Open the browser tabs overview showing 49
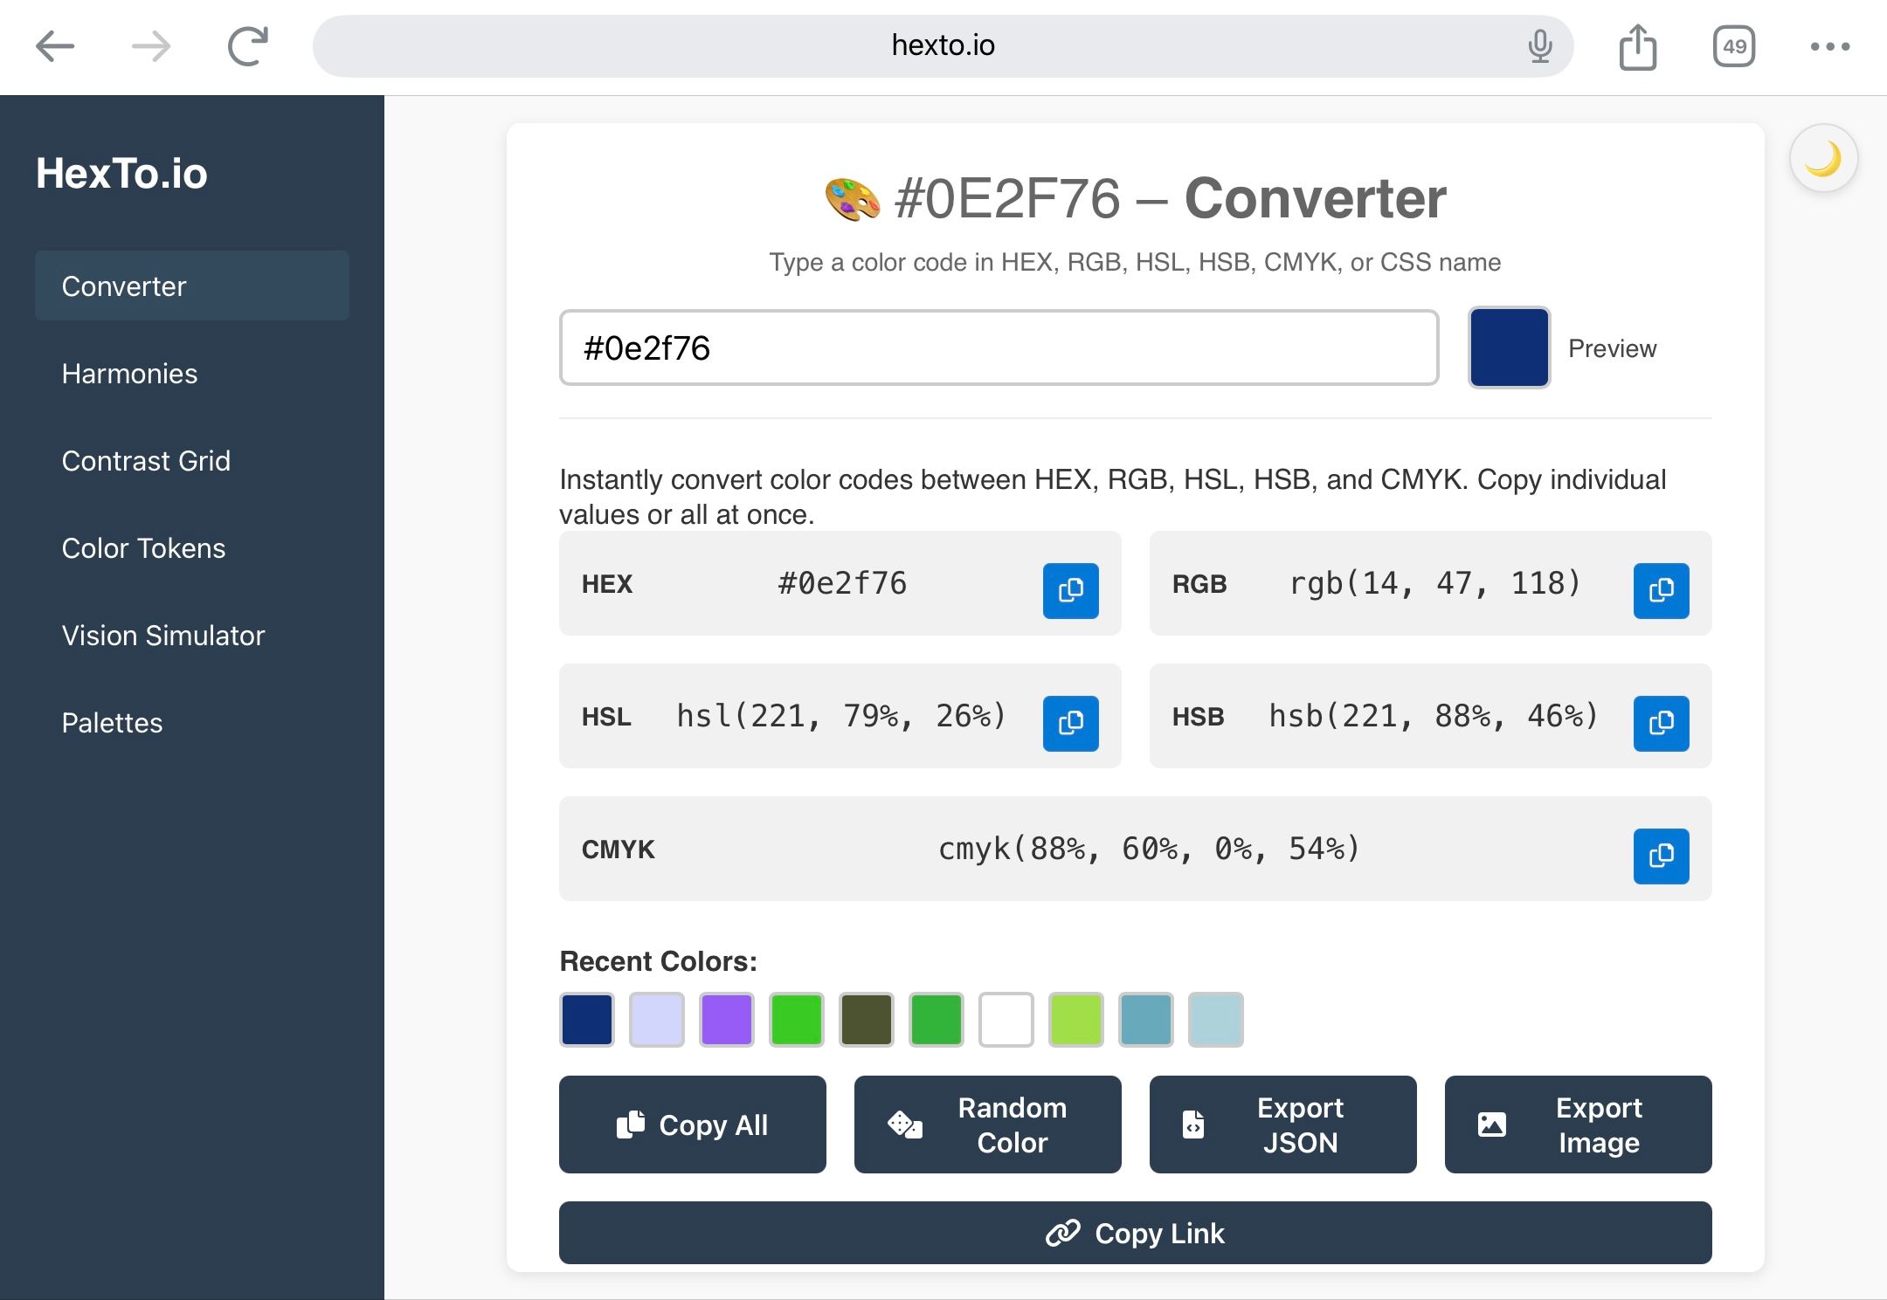The image size is (1887, 1300). click(x=1734, y=46)
